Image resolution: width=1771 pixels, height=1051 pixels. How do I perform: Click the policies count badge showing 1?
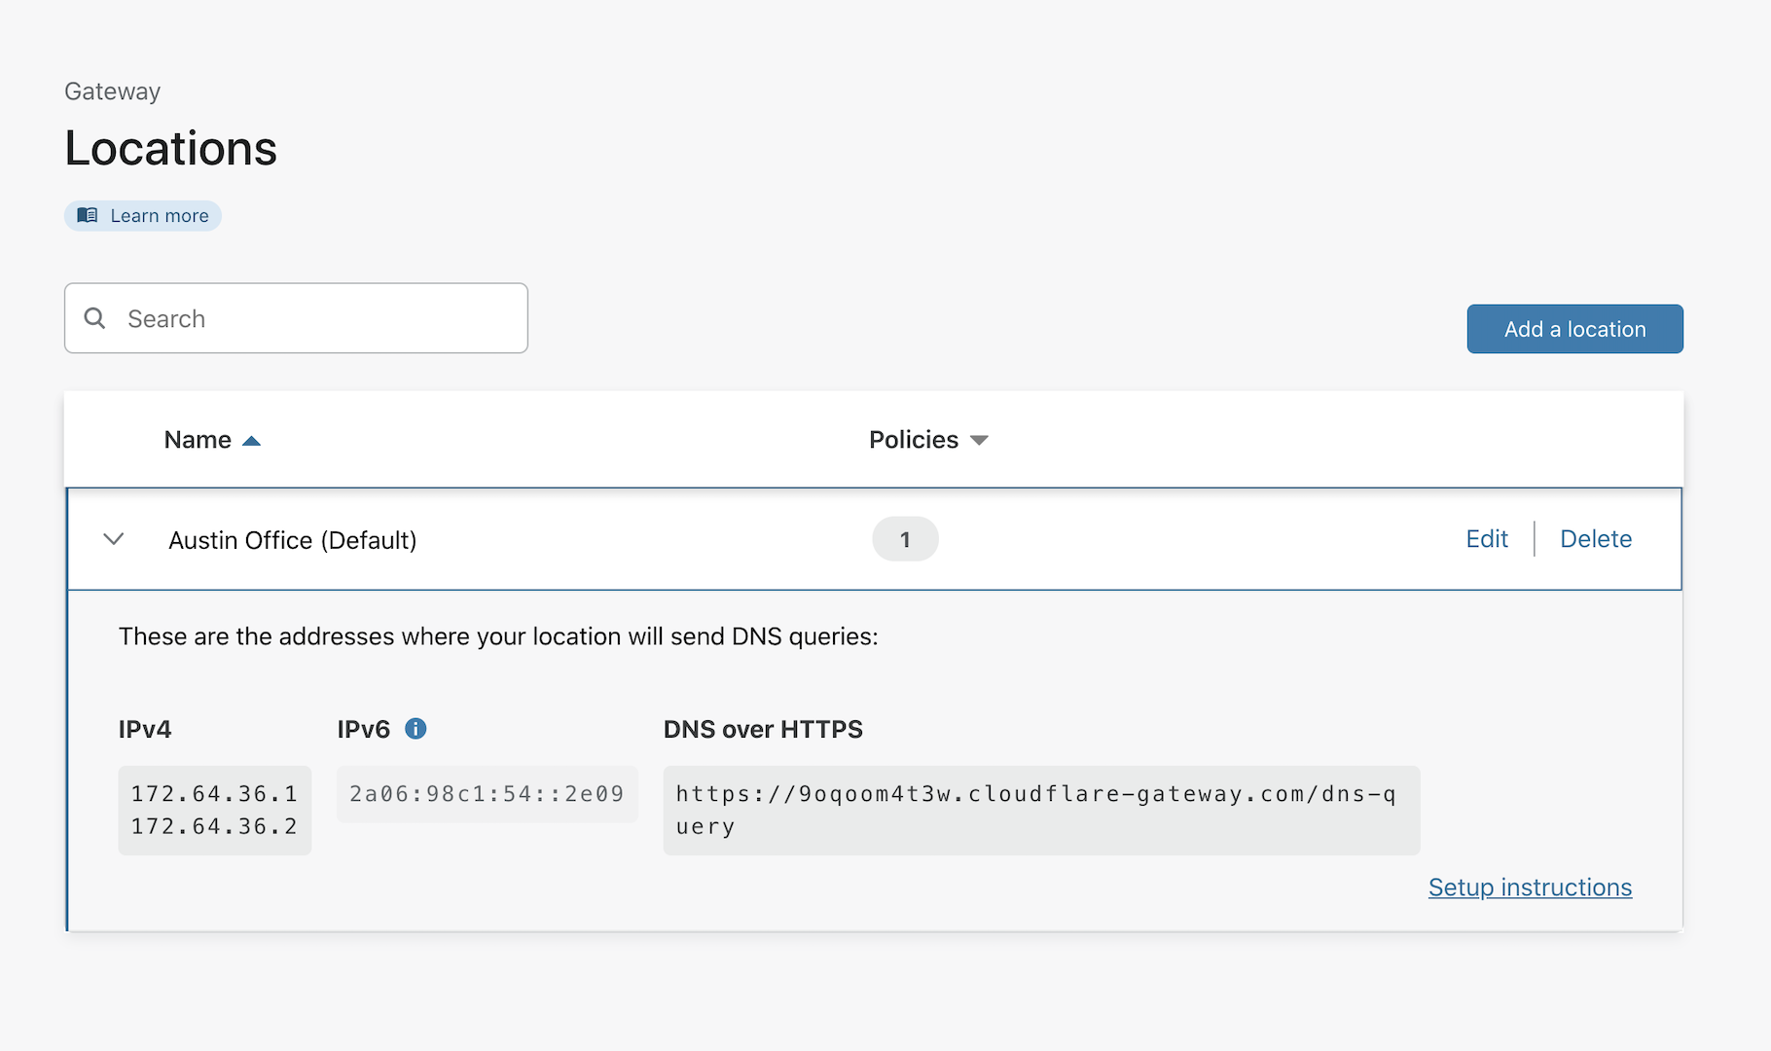coord(905,539)
